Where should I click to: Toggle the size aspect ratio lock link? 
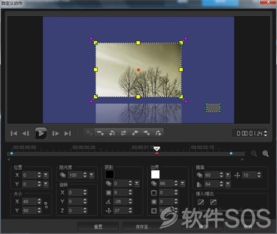(46, 205)
